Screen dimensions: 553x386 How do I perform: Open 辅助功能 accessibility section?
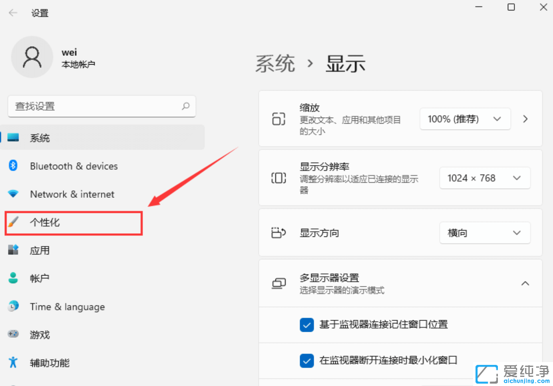point(50,363)
